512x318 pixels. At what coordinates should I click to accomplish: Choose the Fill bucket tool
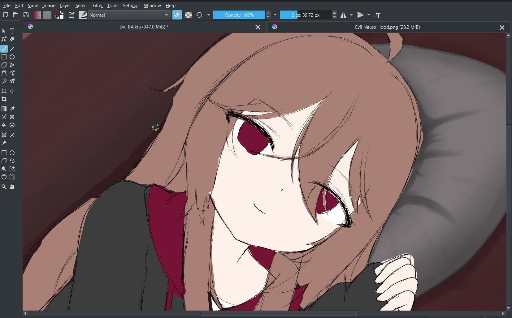[4, 125]
